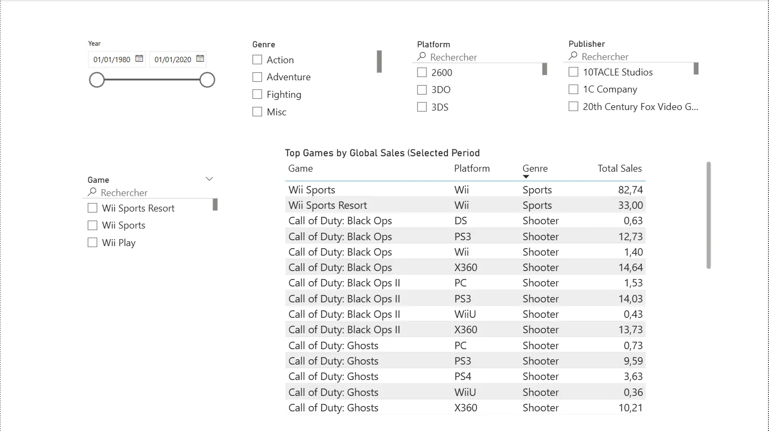Click the Platform slicer scrollbar thumb
This screenshot has width=769, height=431.
(545, 69)
